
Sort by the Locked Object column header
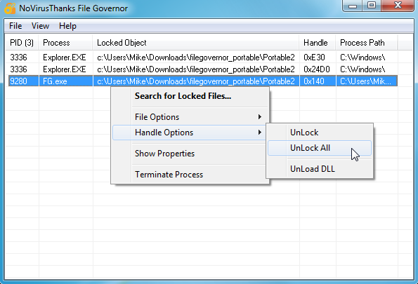196,43
